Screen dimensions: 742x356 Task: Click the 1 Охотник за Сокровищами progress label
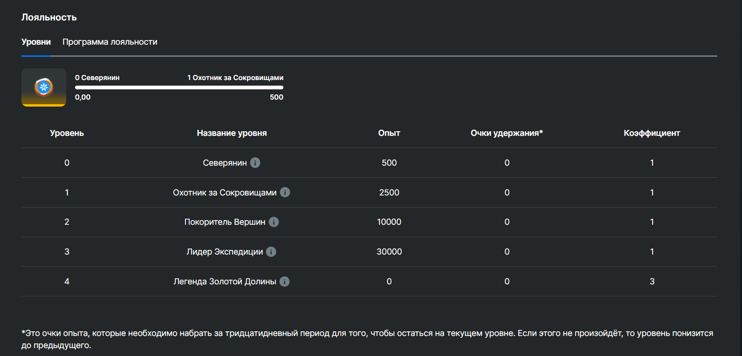tap(235, 78)
